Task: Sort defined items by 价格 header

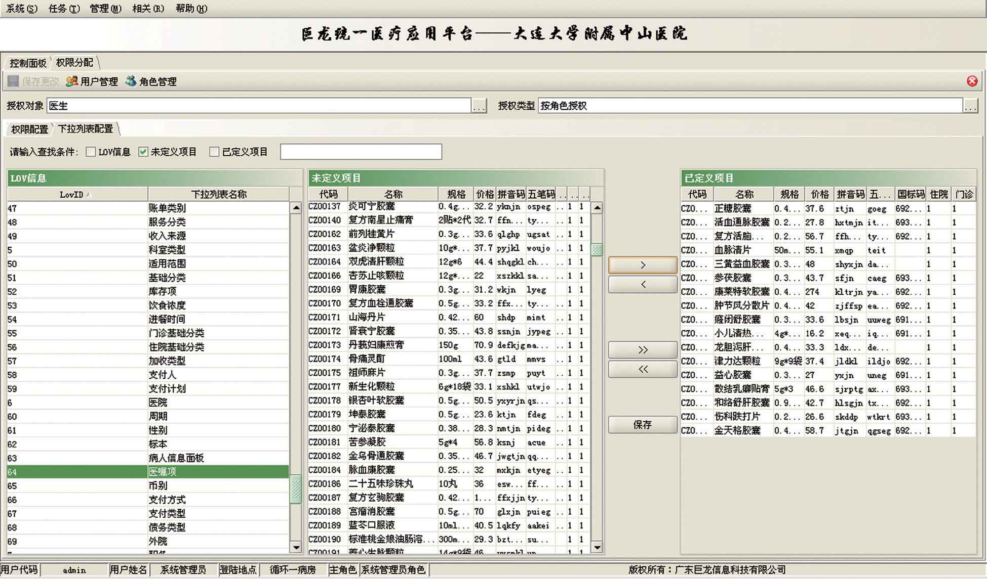Action: pos(819,194)
